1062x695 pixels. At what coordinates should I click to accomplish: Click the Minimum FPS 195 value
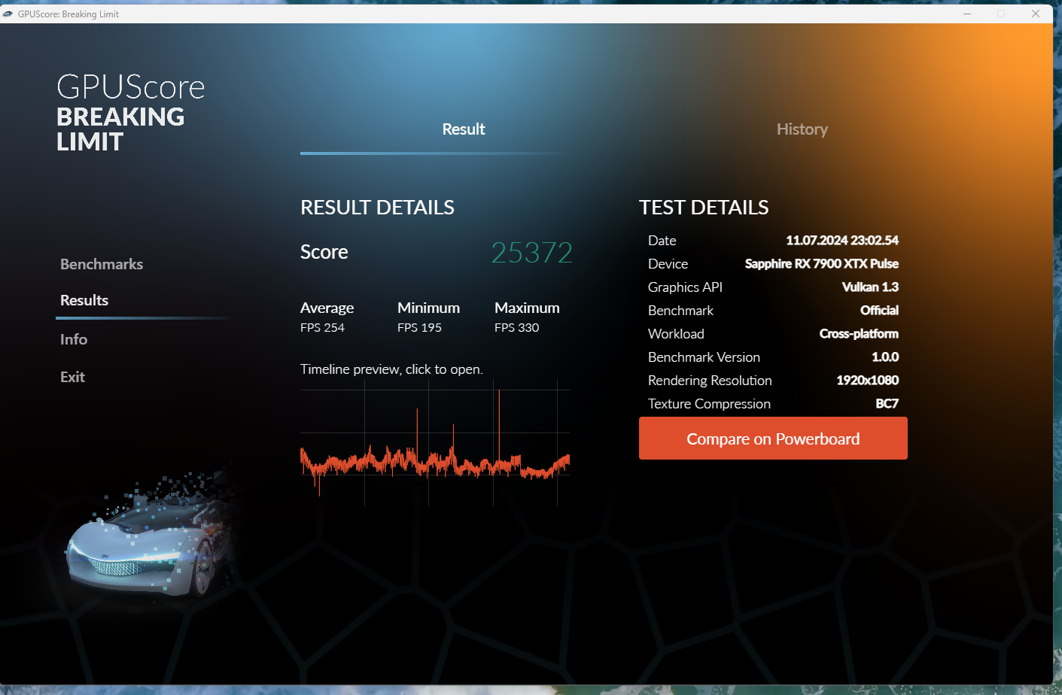pyautogui.click(x=419, y=328)
